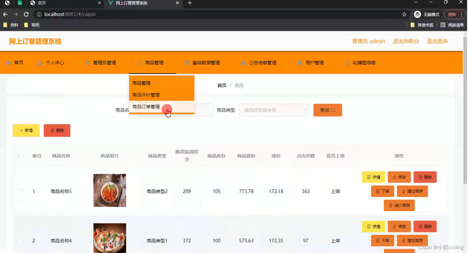Screen dimensions: 468x253
Task: Click 删除 in the 商品名称4 row
Action: (425, 227)
